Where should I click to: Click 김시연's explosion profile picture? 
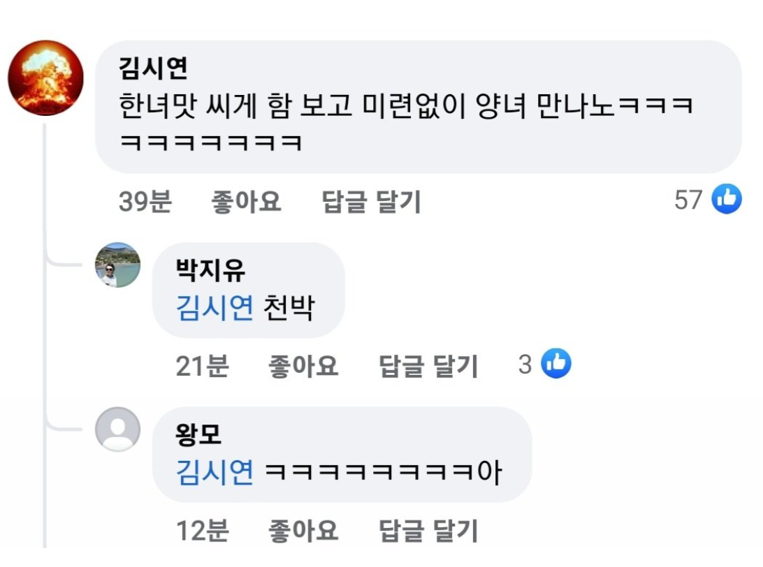(45, 78)
